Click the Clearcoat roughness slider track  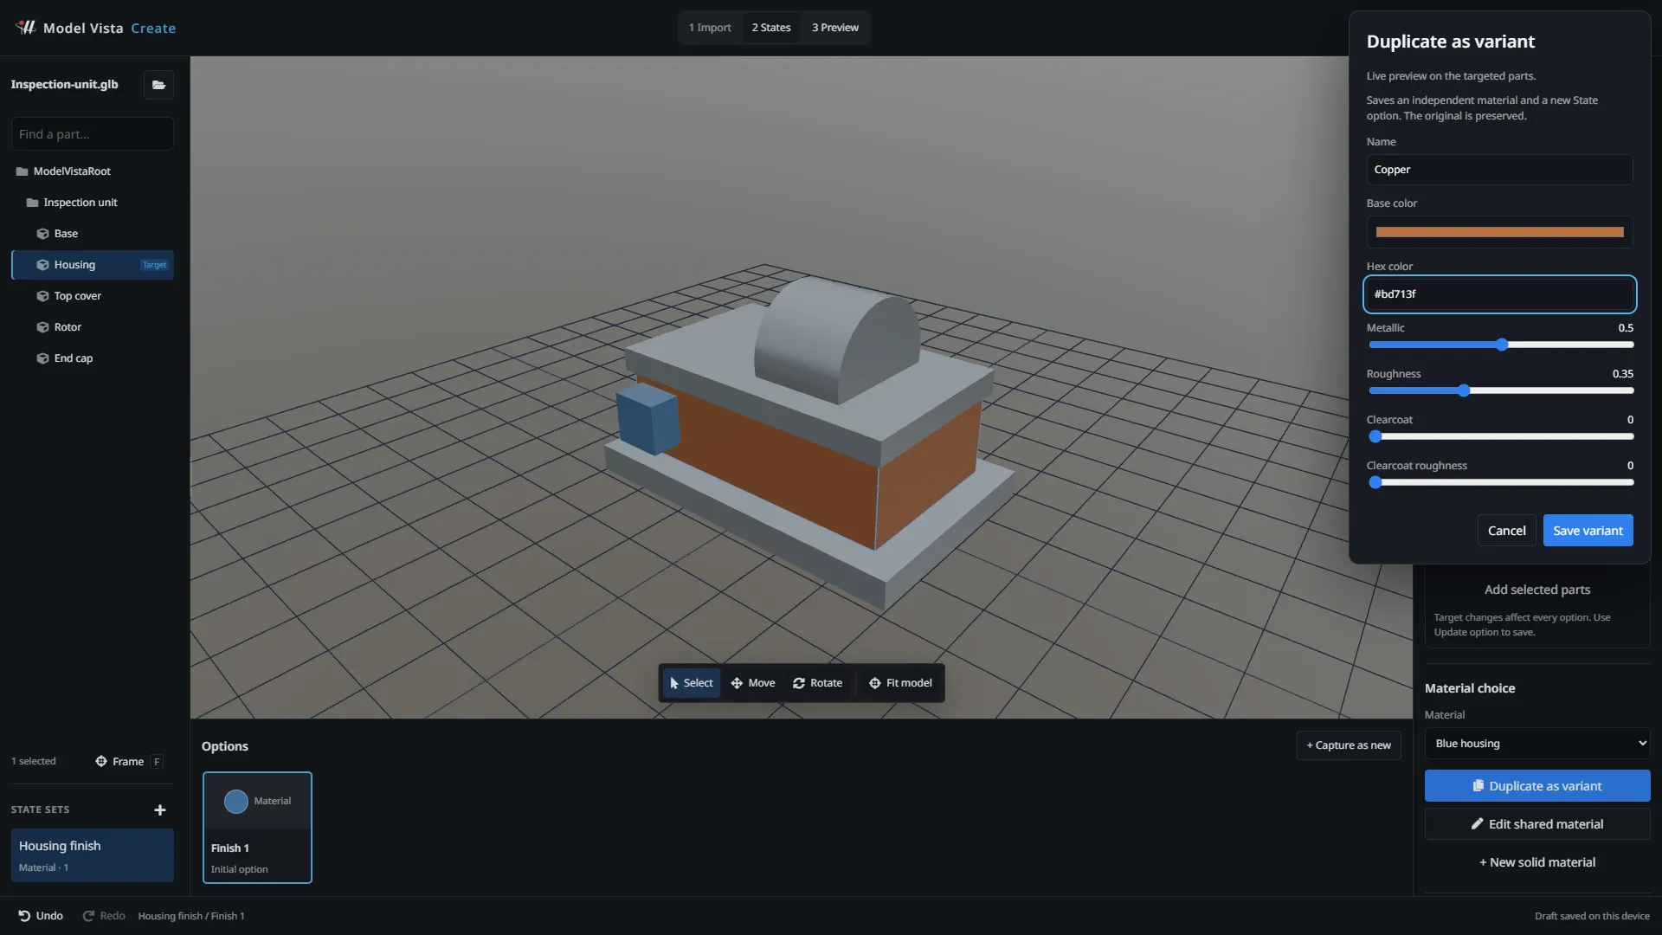pyautogui.click(x=1501, y=482)
